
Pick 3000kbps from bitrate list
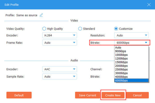click(x=131, y=73)
